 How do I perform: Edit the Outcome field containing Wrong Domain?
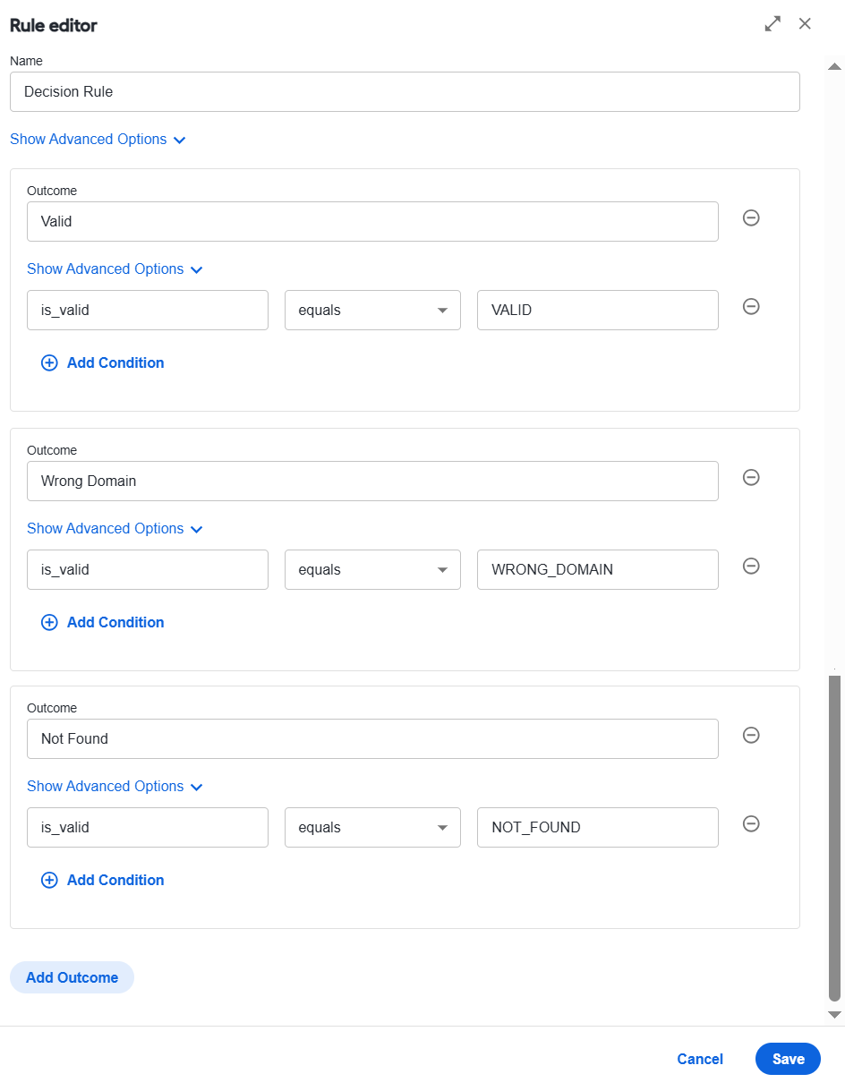point(372,481)
